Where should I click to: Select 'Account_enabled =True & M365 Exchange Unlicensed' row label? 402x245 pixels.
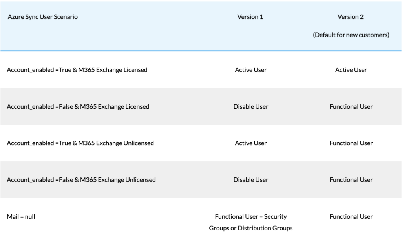(x=80, y=143)
